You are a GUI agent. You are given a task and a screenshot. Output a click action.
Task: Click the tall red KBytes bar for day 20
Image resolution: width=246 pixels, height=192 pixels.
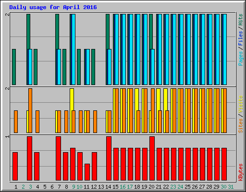pos(152,158)
